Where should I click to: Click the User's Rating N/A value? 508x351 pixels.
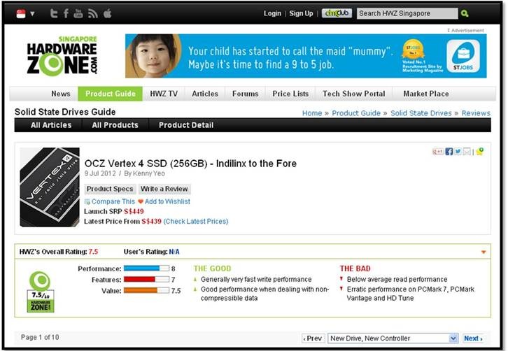pyautogui.click(x=174, y=252)
